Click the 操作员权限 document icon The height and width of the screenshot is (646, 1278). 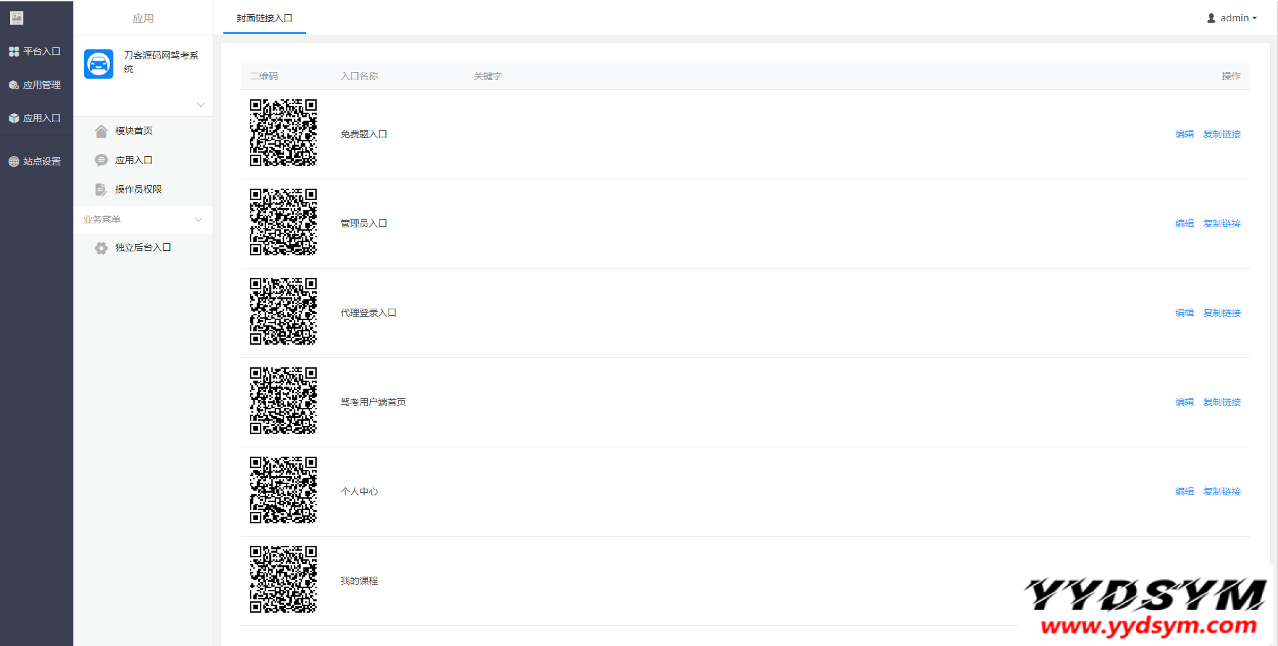(101, 189)
